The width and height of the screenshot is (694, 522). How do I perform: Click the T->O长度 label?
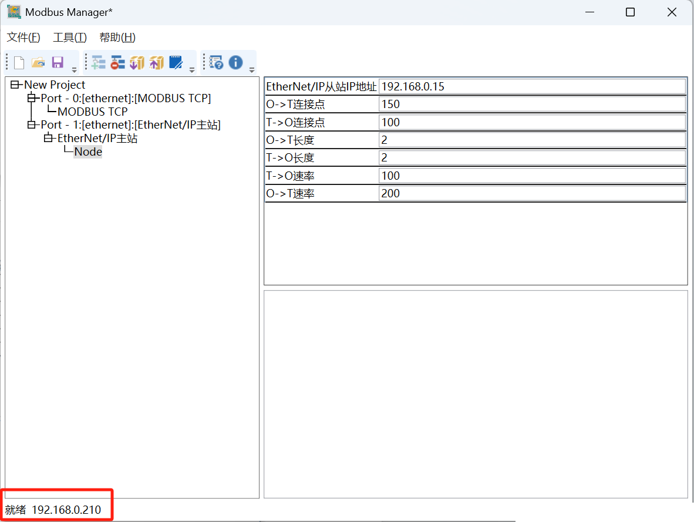click(290, 158)
